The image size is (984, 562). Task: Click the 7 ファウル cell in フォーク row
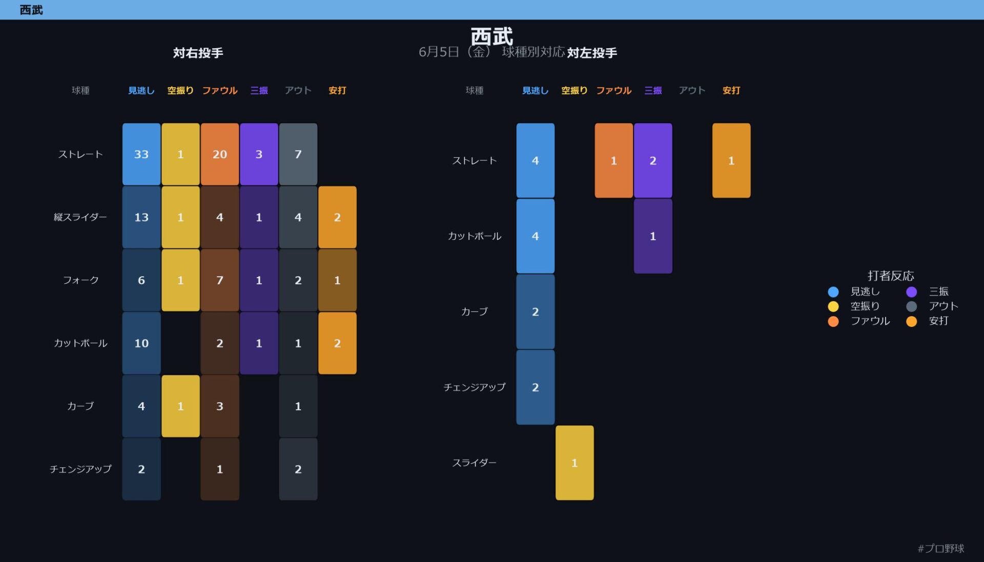[x=220, y=280]
